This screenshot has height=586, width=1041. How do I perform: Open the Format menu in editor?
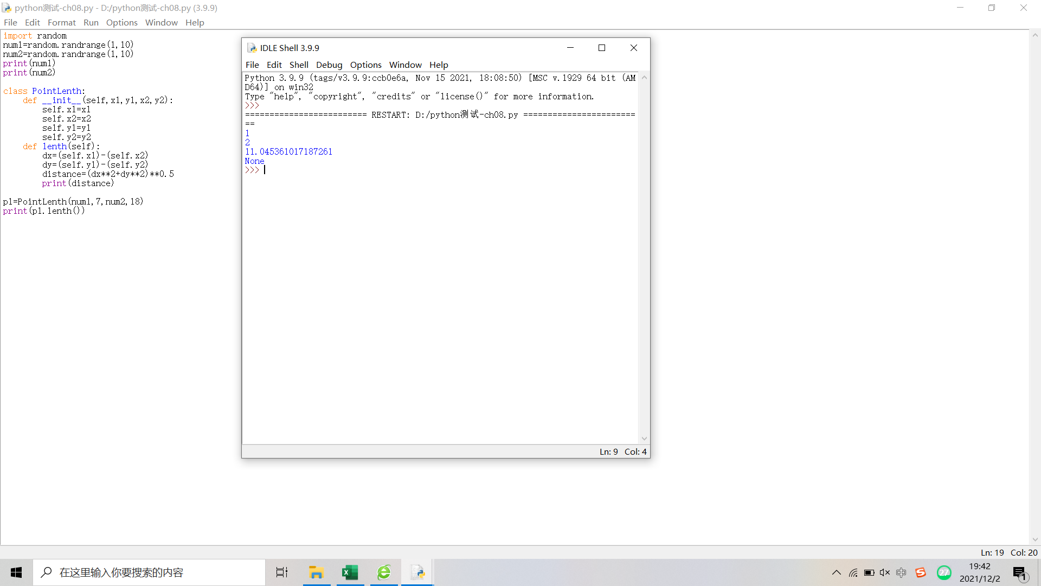[61, 22]
